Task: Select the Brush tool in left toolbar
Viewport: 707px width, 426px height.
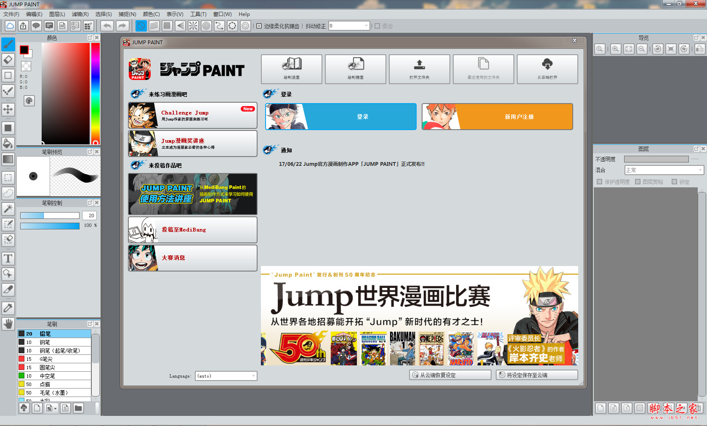Action: click(8, 44)
